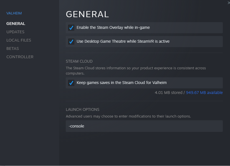Switch to the LOCAL FILES tab

(x=19, y=40)
